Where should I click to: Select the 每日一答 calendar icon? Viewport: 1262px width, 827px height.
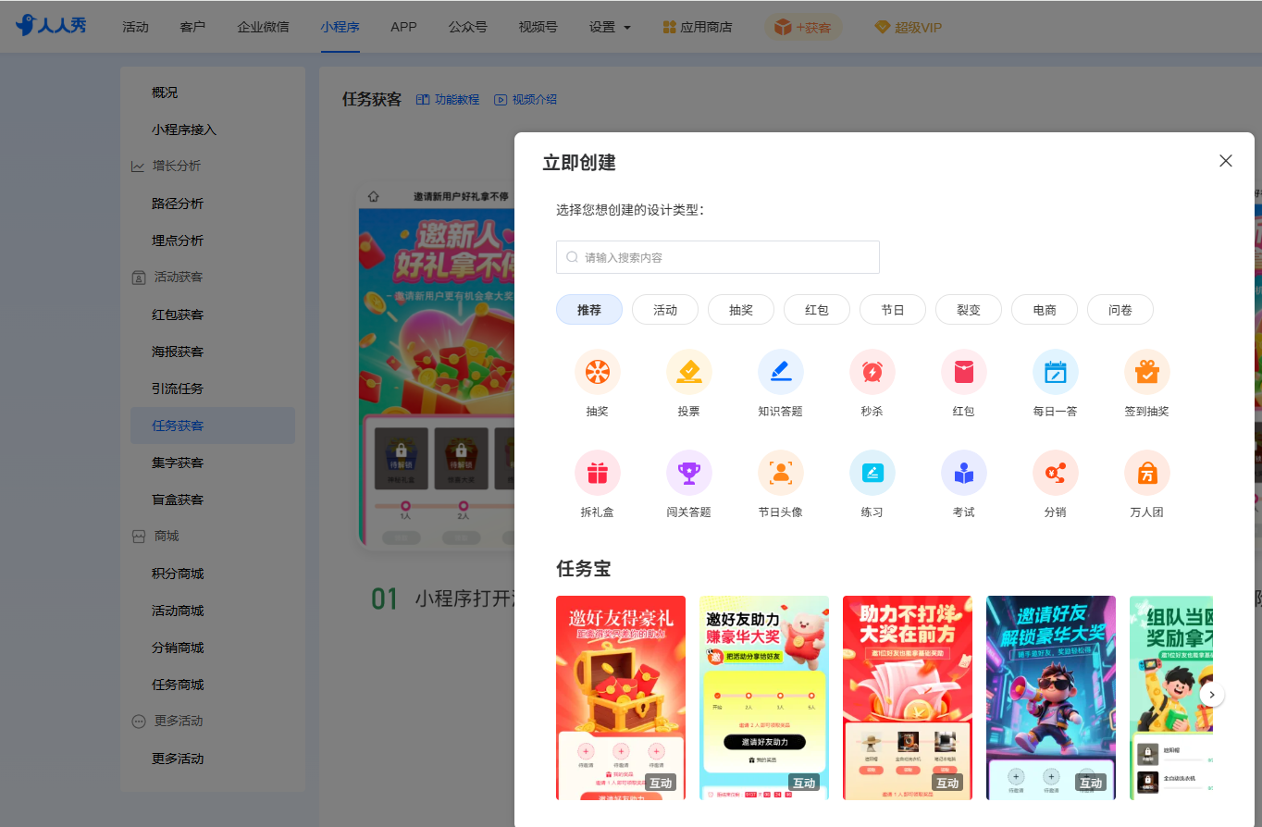tap(1055, 372)
